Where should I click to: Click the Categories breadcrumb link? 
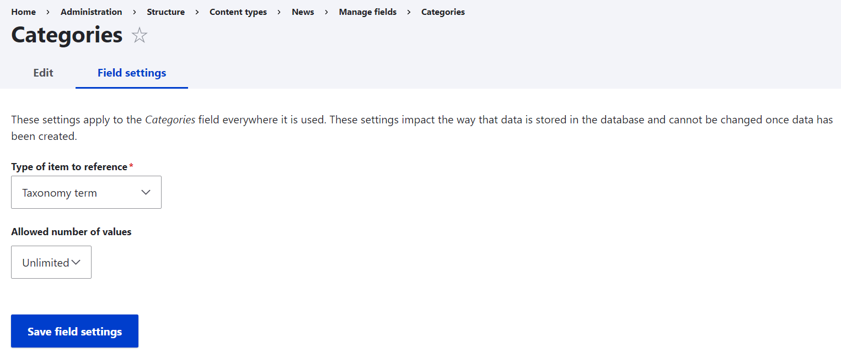443,12
